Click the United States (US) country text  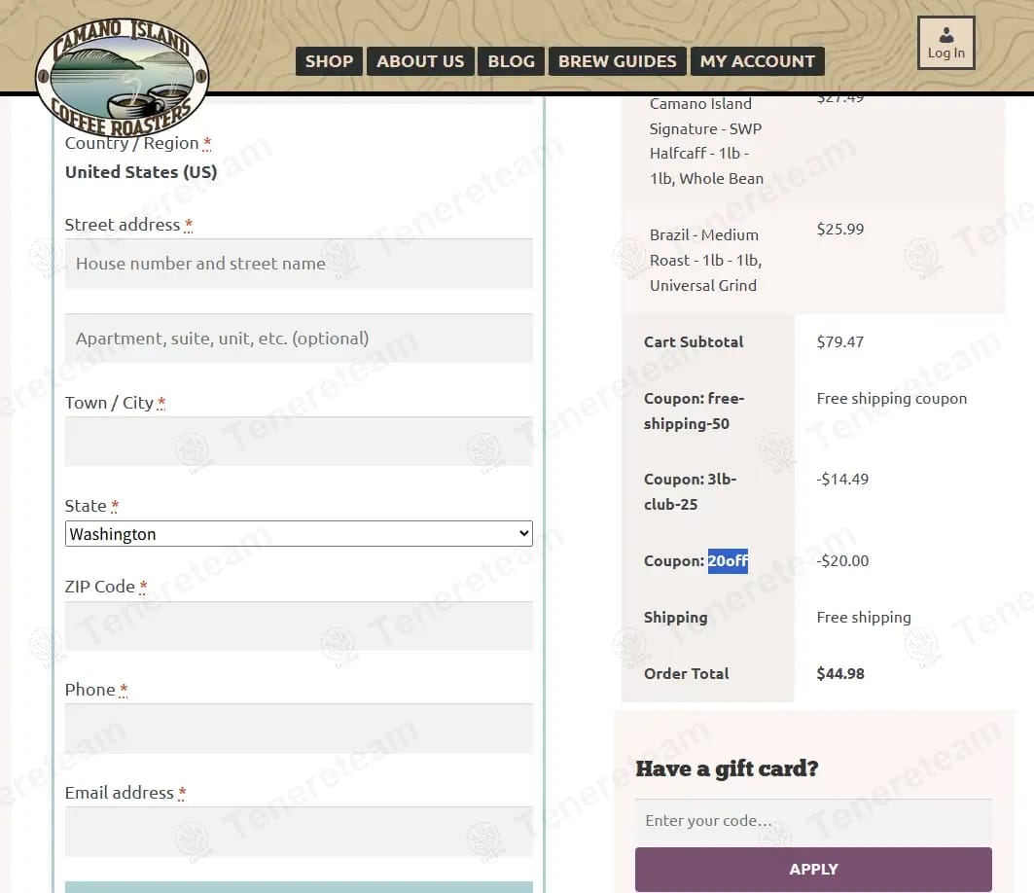click(x=141, y=172)
